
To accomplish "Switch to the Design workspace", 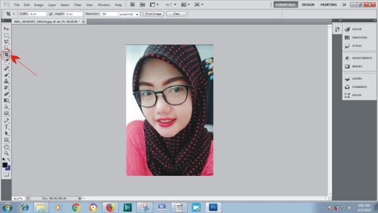I will coord(308,4).
